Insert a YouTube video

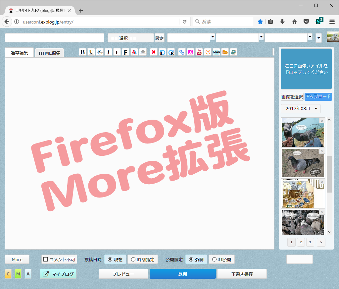click(x=199, y=52)
